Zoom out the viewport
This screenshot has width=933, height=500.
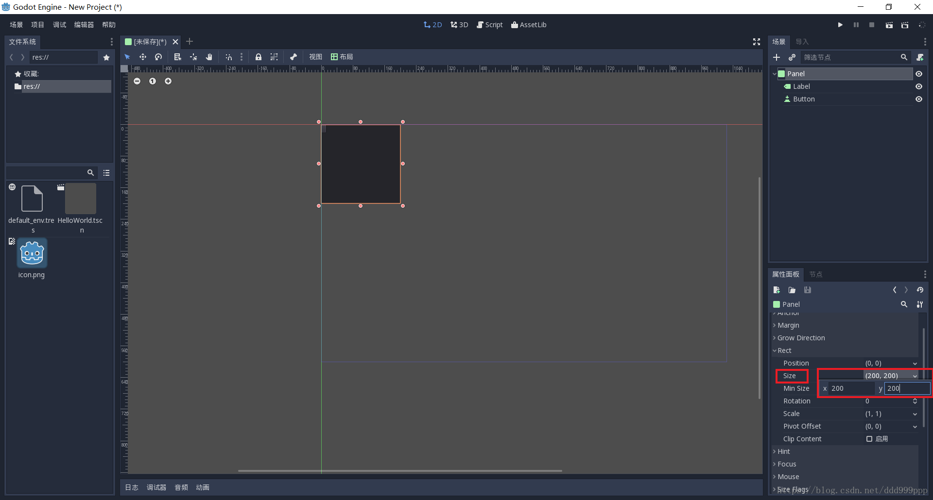tap(137, 81)
